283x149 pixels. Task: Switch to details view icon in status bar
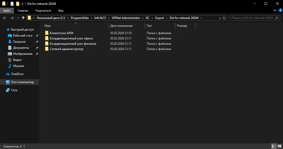click(274, 146)
